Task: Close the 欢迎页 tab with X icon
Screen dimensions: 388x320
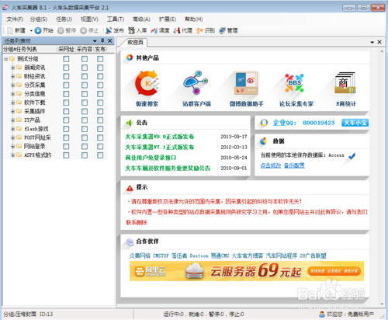Action: 379,42
